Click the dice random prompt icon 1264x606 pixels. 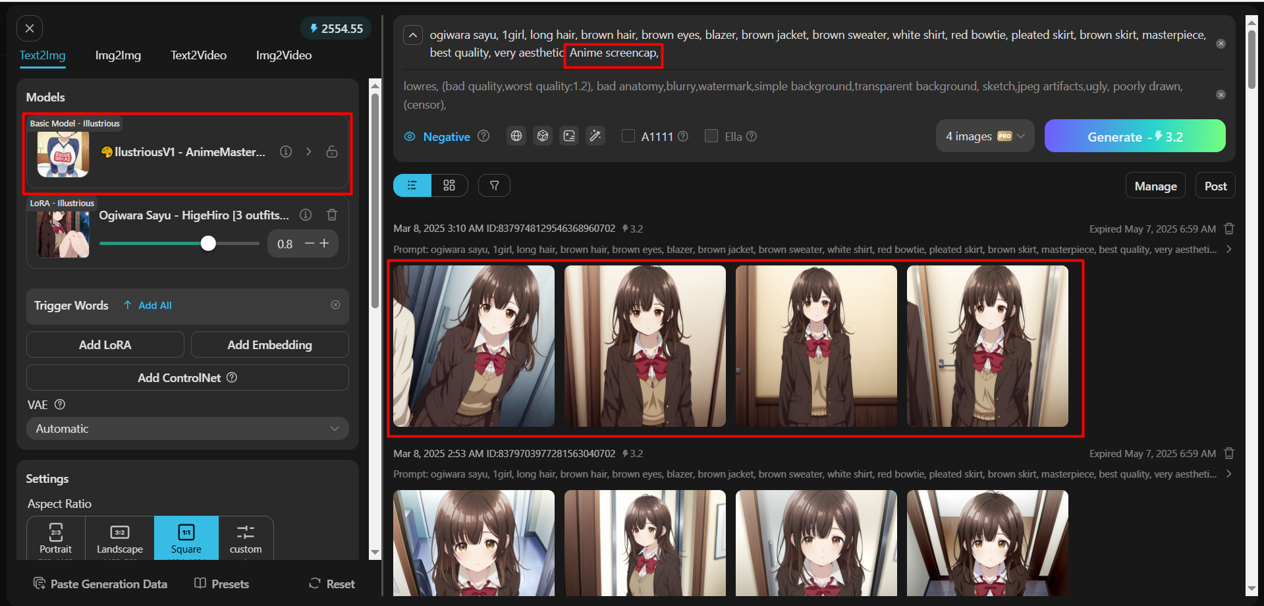tap(543, 136)
